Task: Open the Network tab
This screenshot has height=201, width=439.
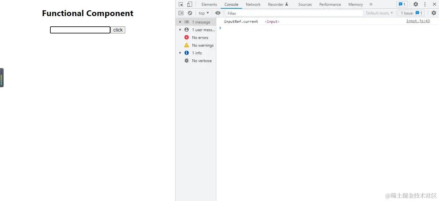Action: (253, 4)
